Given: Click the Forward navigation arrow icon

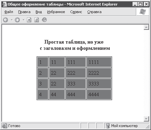Looking at the screenshot, I should tap(17, 20).
